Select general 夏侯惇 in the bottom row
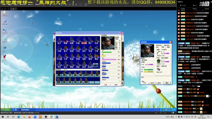The width and height of the screenshot is (212, 119). pyautogui.click(x=90, y=64)
